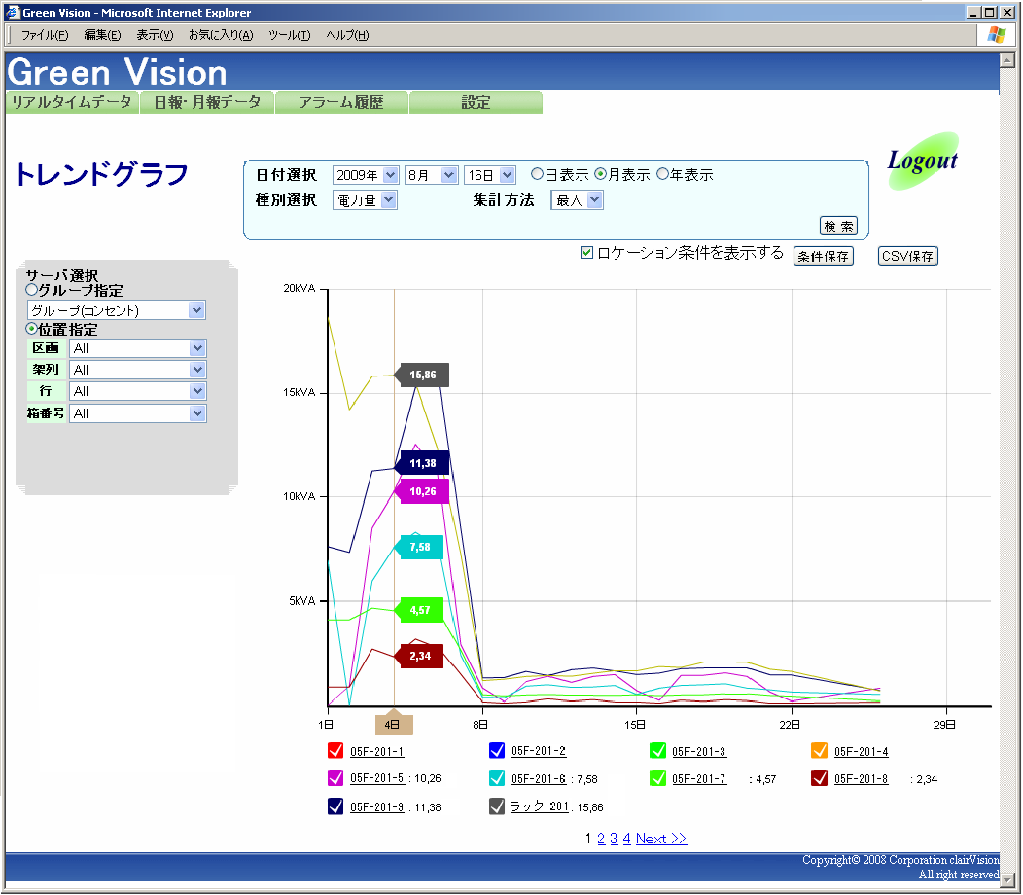
Task: Open the 05F-201-7 link
Action: [699, 779]
